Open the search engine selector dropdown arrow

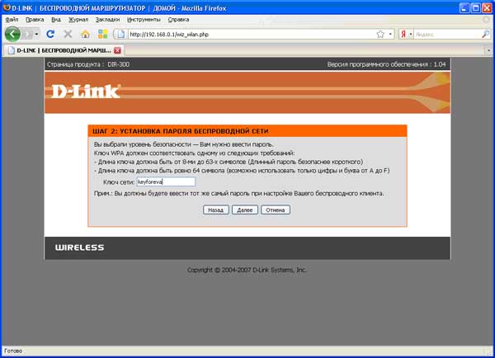pos(411,34)
